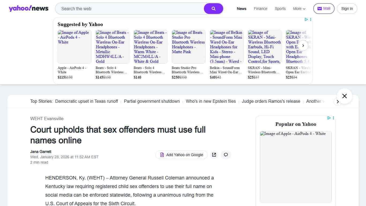The height and width of the screenshot is (206, 366).
Task: Open the Sports section
Action: tap(280, 9)
